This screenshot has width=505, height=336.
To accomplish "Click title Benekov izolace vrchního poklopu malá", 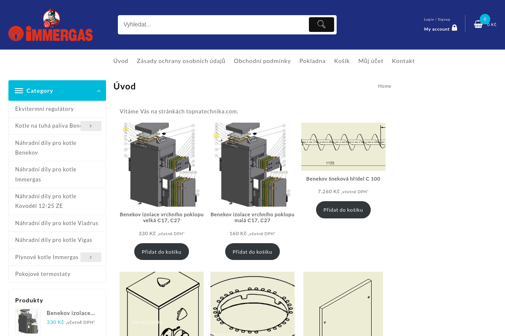I will tap(252, 217).
